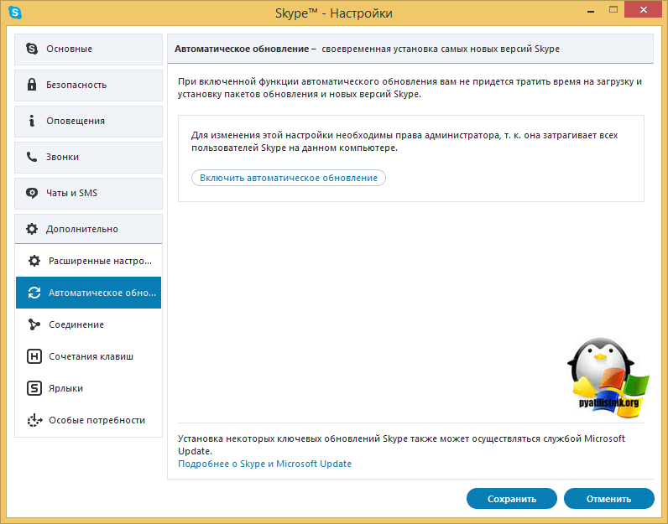Open Подробнее о Skype и Microsoft Update link
Screen dimensions: 668x524
(264, 464)
